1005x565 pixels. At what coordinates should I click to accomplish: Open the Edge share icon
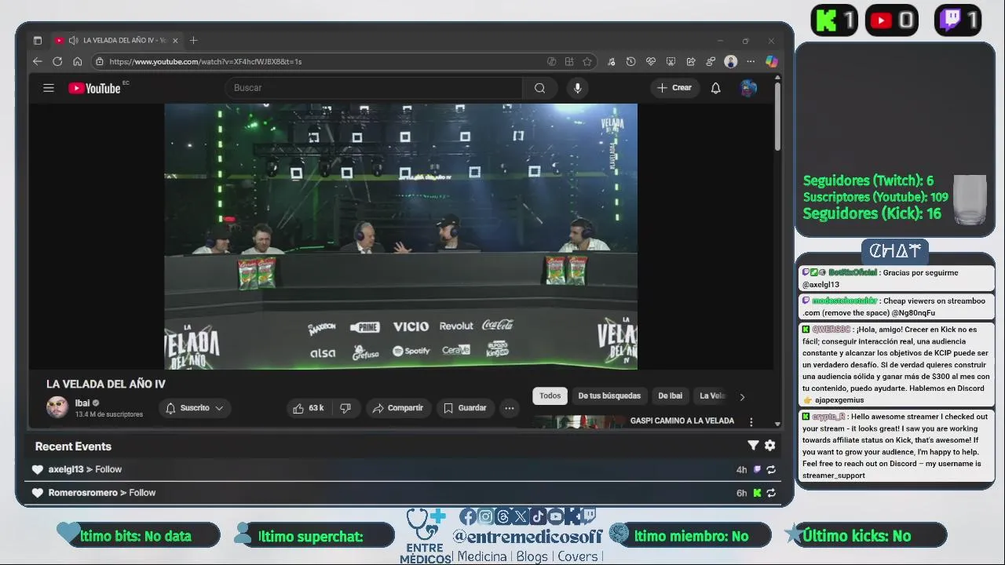(x=691, y=61)
